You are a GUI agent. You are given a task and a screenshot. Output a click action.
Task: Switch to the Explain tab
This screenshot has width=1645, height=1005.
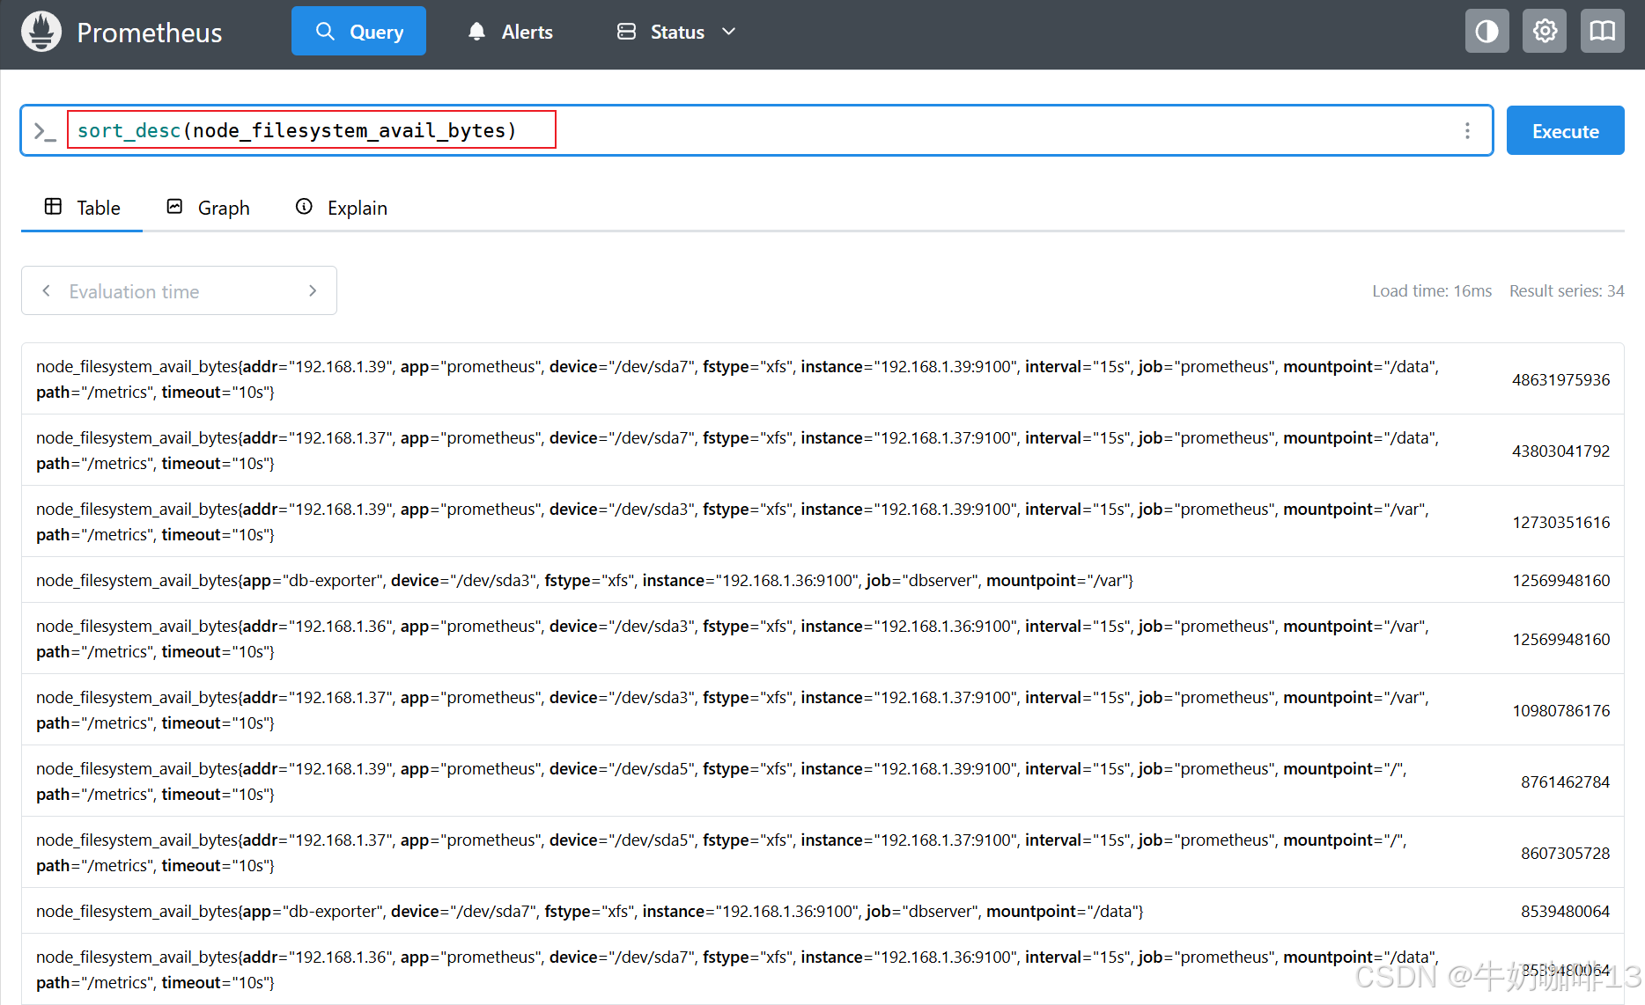[341, 208]
